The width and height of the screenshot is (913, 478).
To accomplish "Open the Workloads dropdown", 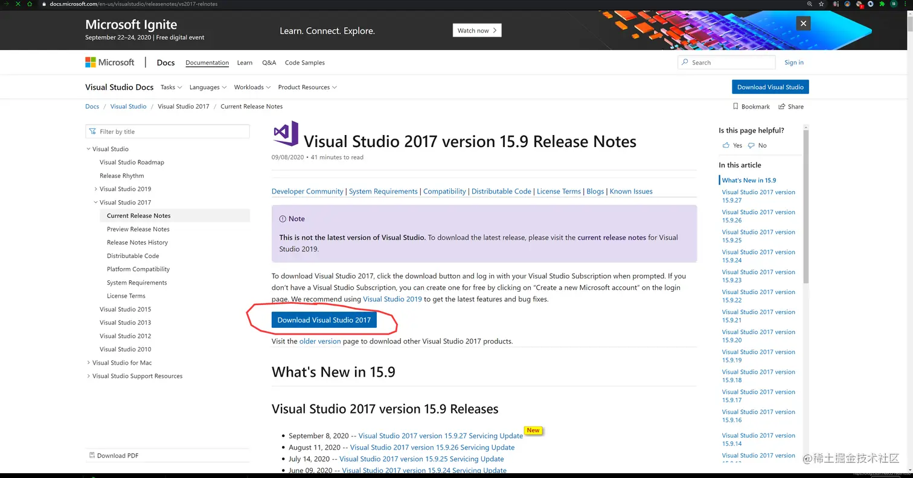I will click(x=252, y=87).
